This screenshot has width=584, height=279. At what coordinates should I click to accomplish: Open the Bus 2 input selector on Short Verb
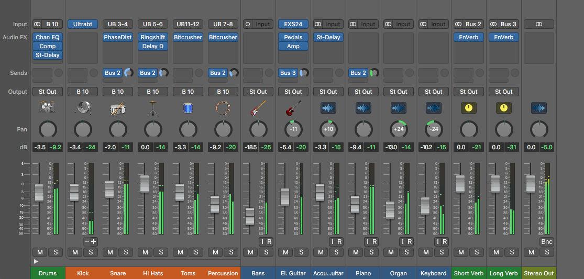(473, 24)
